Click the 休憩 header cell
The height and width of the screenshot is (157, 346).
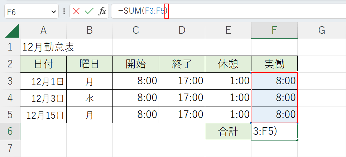pos(228,64)
